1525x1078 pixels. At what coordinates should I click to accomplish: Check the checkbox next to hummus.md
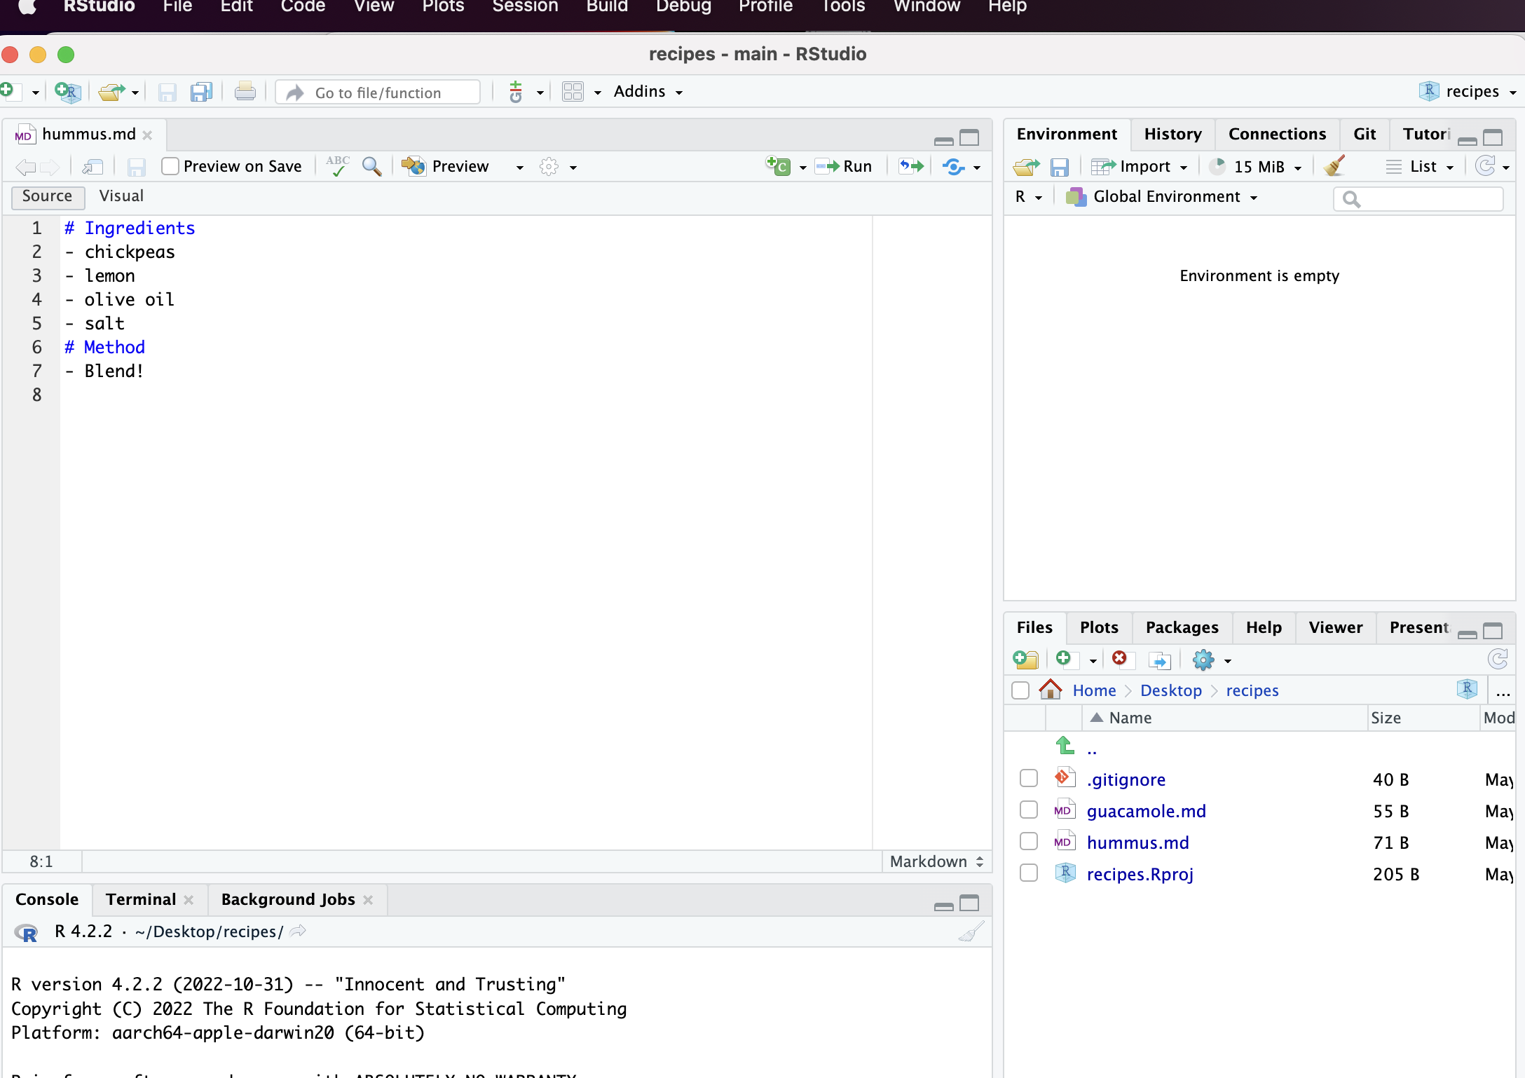1028,840
